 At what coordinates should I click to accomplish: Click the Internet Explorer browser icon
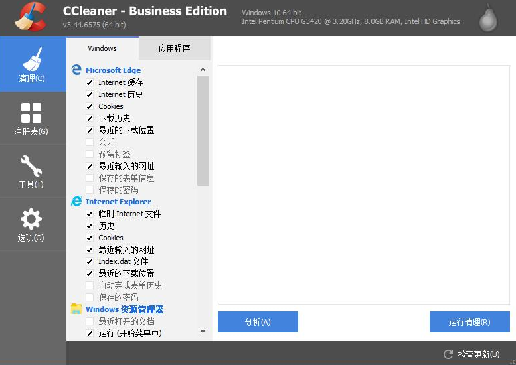coord(76,201)
